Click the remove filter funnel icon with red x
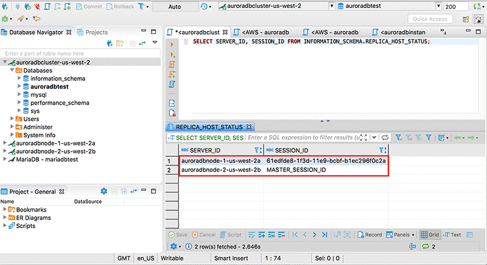The image size is (487, 265). (408, 137)
